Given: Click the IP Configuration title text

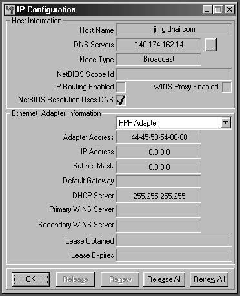Looking at the screenshot, I should click(46, 10).
